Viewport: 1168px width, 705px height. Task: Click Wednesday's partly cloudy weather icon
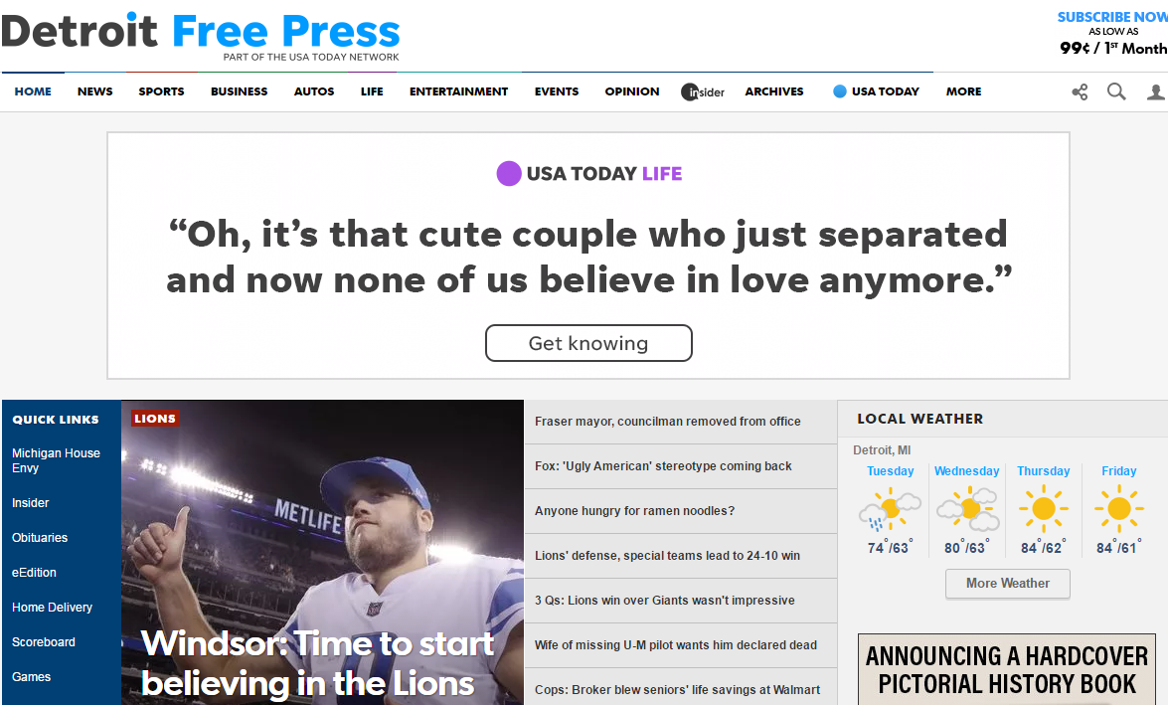(x=966, y=509)
